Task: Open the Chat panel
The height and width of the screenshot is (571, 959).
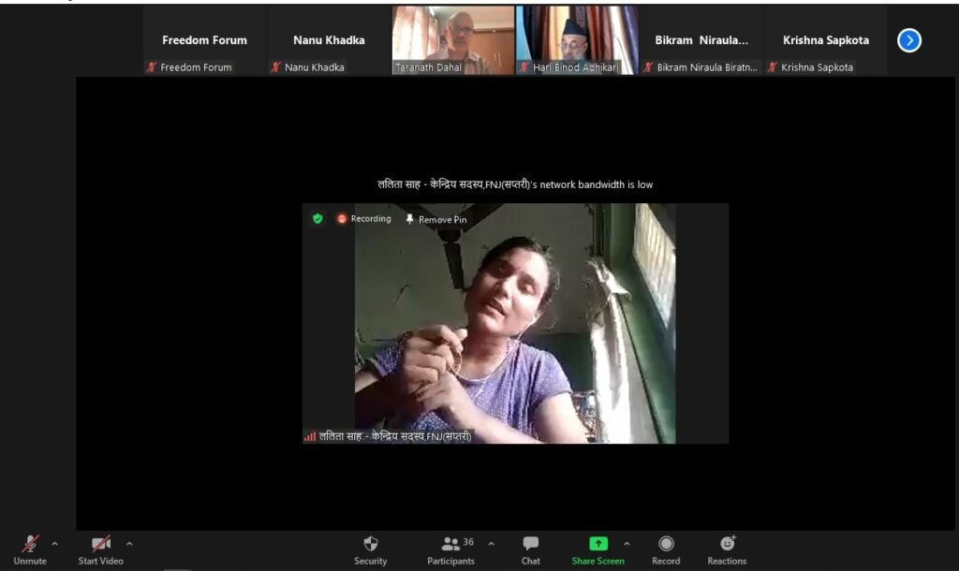Action: pyautogui.click(x=530, y=544)
